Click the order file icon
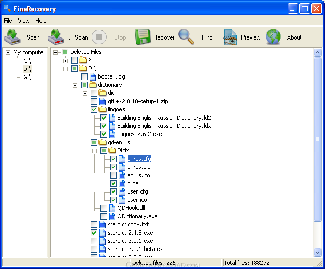Viewport: 325px width, 269px height. click(x=122, y=183)
